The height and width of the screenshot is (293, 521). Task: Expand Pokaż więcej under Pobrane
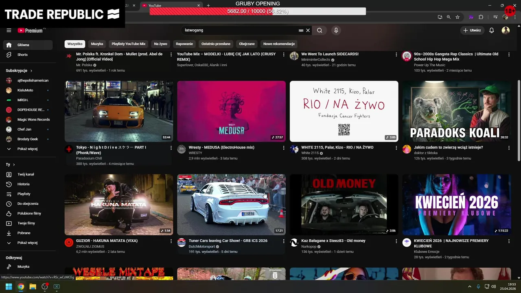(28, 243)
